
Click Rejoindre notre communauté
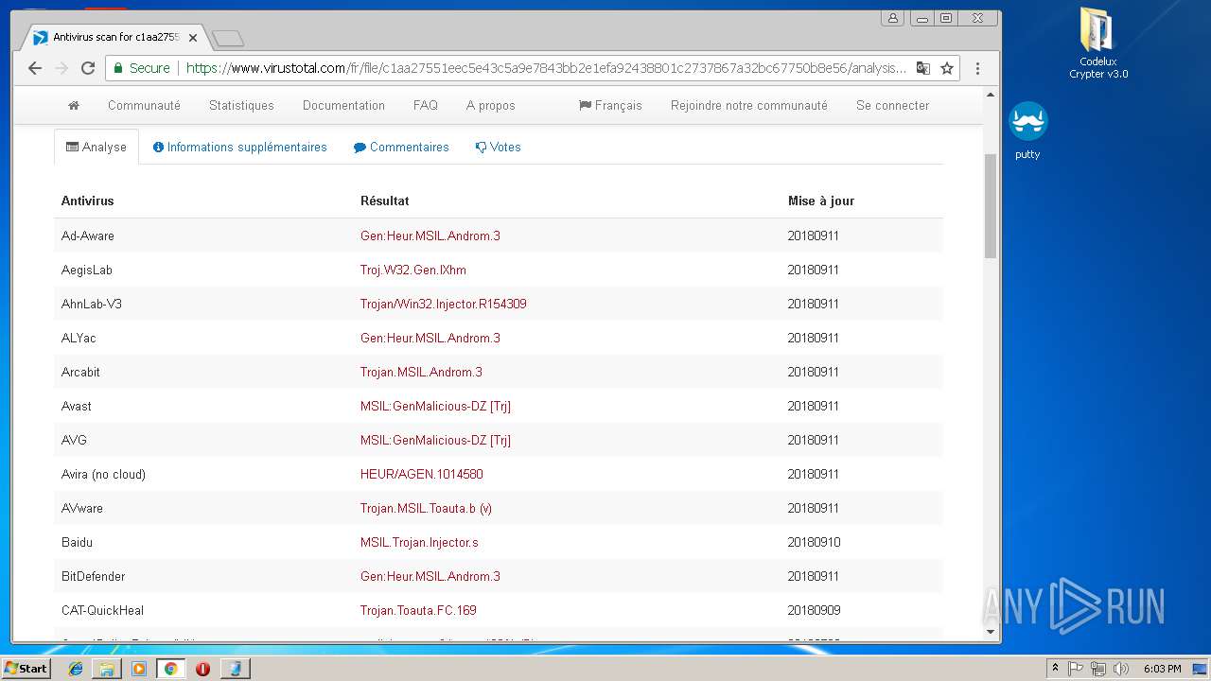click(x=749, y=105)
